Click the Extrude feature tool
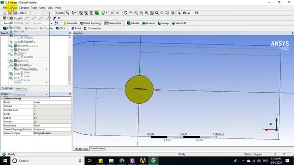The height and width of the screenshot is (165, 294). click(x=133, y=23)
